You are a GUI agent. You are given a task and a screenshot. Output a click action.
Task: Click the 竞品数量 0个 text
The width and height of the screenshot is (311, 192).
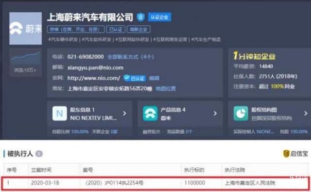[x=179, y=132]
